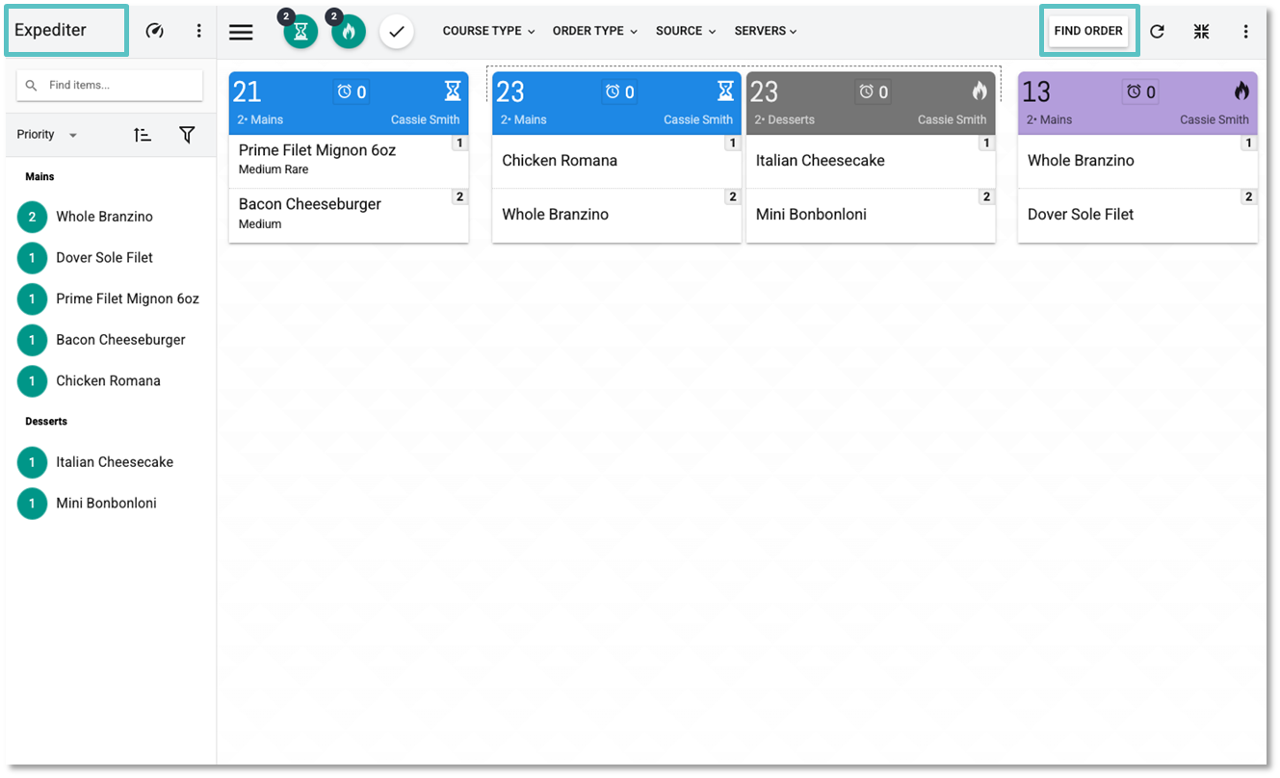
Task: Open the filter funnel icon in the sidebar
Action: [x=187, y=134]
